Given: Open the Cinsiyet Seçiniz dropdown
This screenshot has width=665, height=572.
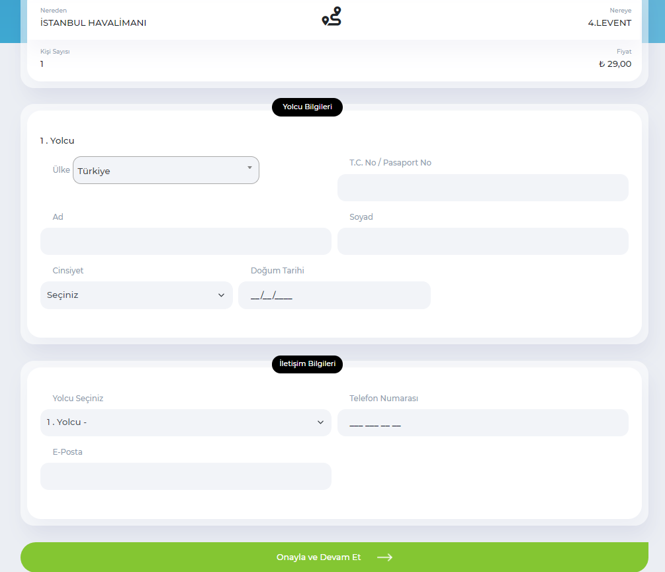Looking at the screenshot, I should click(x=136, y=295).
